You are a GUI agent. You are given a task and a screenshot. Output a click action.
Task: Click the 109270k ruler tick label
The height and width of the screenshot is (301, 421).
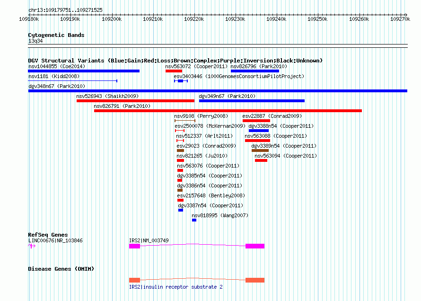pyautogui.click(x=400, y=19)
